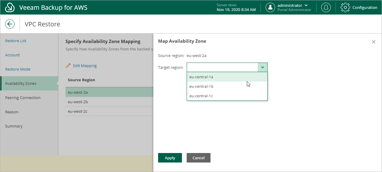Select the Availability Zones step
382x172 pixels.
tap(29, 83)
